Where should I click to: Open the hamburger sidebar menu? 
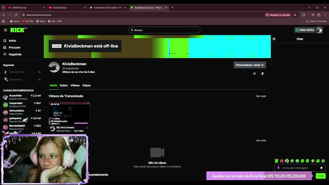click(5, 30)
